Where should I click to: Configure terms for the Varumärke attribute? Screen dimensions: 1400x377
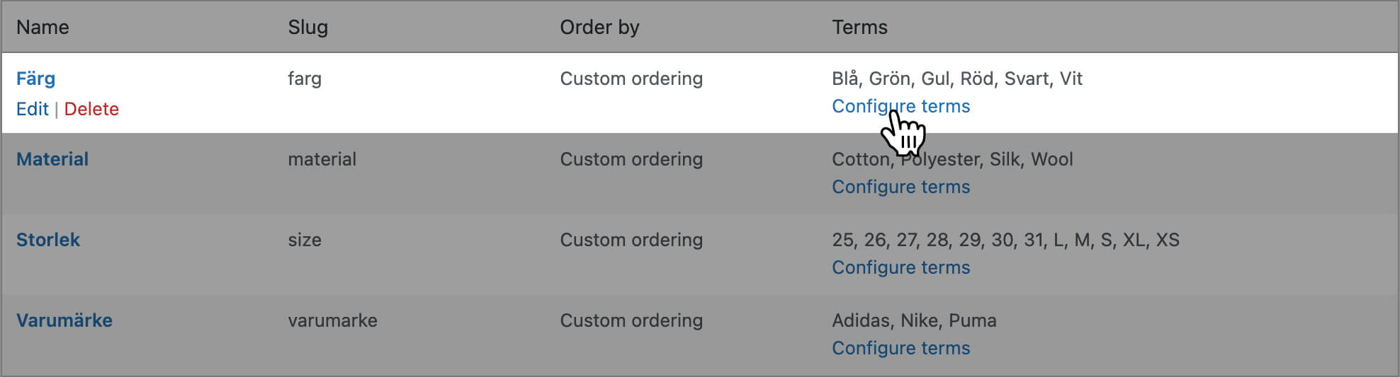click(x=901, y=348)
